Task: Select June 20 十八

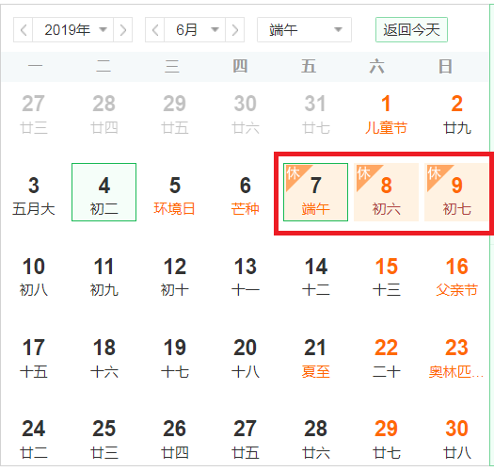Action: click(x=245, y=358)
